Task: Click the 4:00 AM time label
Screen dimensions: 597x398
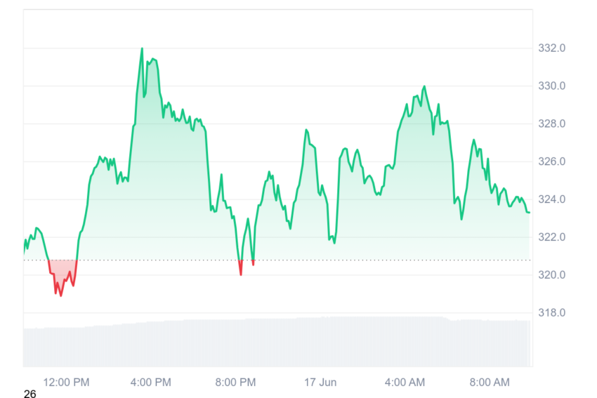Action: pos(405,383)
